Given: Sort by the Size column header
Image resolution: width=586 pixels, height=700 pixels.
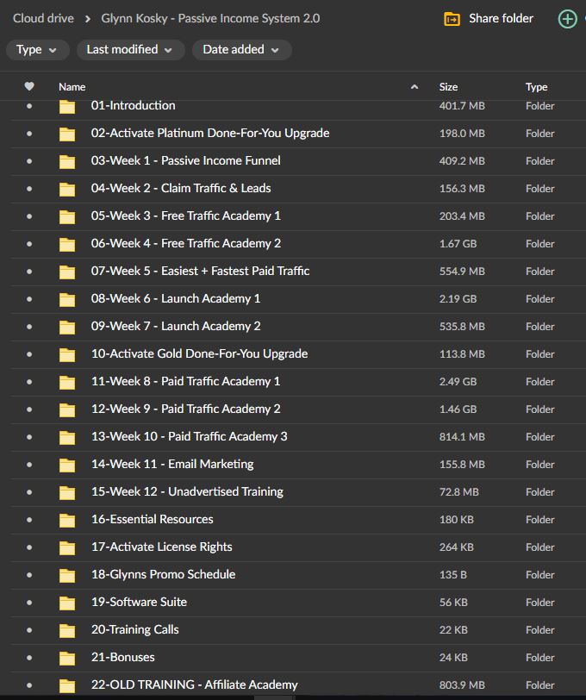Looking at the screenshot, I should (448, 86).
